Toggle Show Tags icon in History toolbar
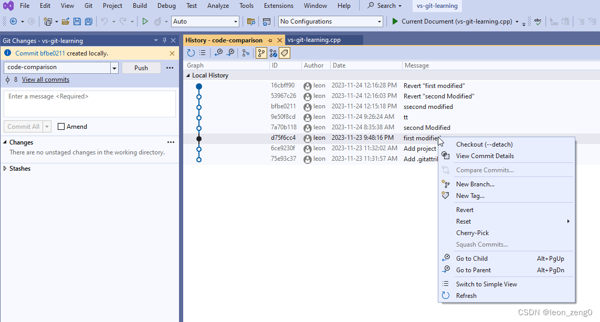The width and height of the screenshot is (600, 322). pos(285,53)
